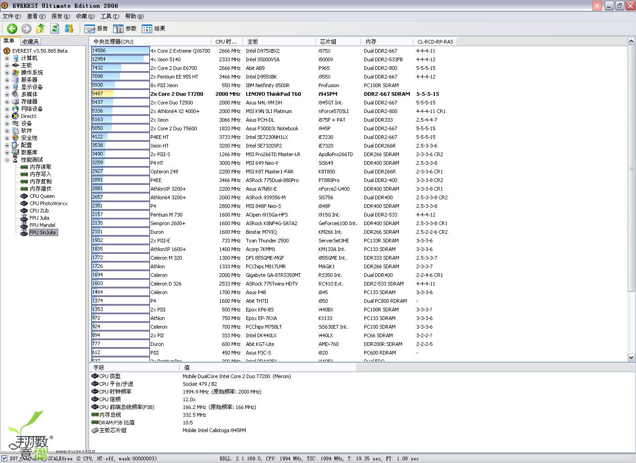Image resolution: width=636 pixels, height=463 pixels.
Task: Click the Up level arrow toolbar icon
Action: 40,29
